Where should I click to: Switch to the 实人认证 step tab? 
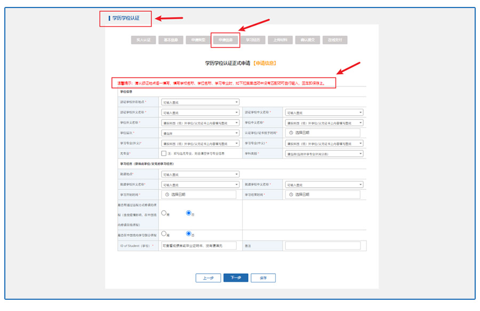[x=143, y=40]
